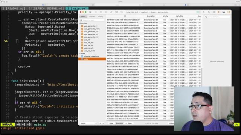
Task: Sort by the priority column header
Action: point(165,16)
